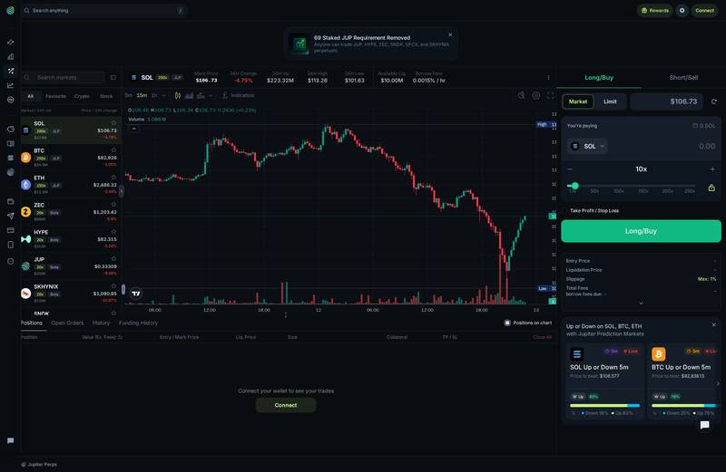Enable Take Profit / Stop Loss checkbox

564,210
